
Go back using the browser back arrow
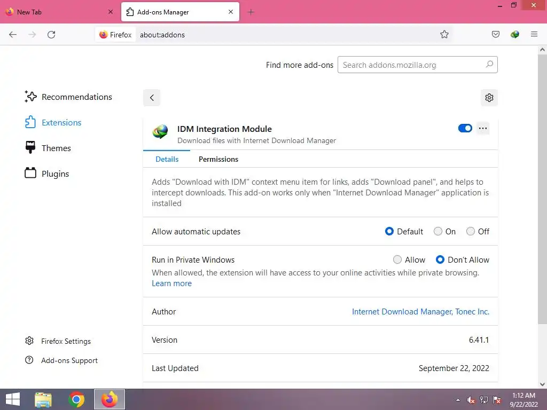(x=13, y=35)
